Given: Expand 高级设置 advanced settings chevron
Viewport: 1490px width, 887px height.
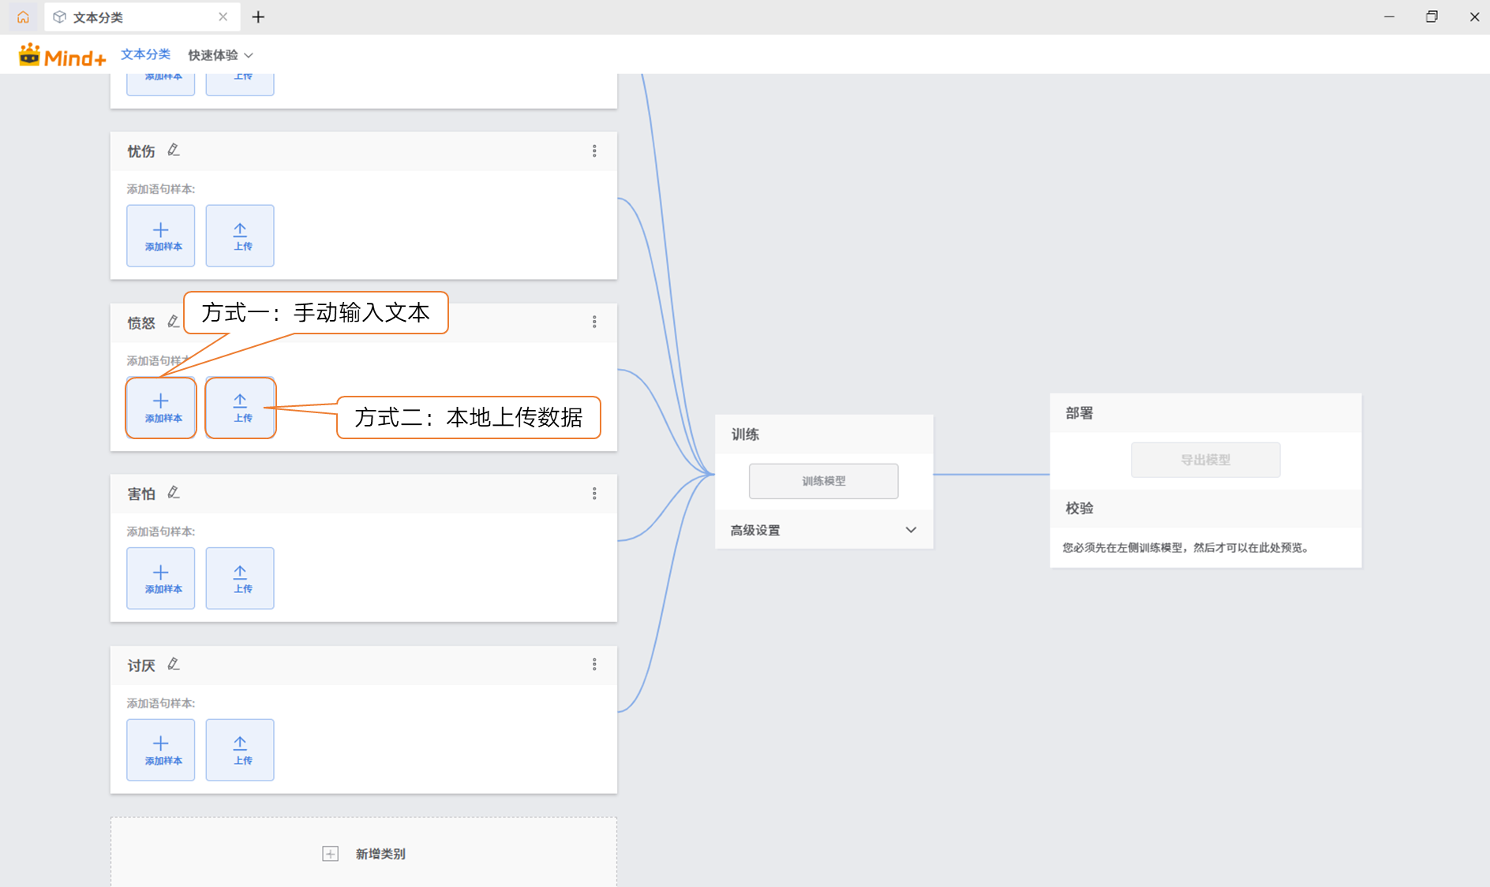Looking at the screenshot, I should tap(911, 530).
